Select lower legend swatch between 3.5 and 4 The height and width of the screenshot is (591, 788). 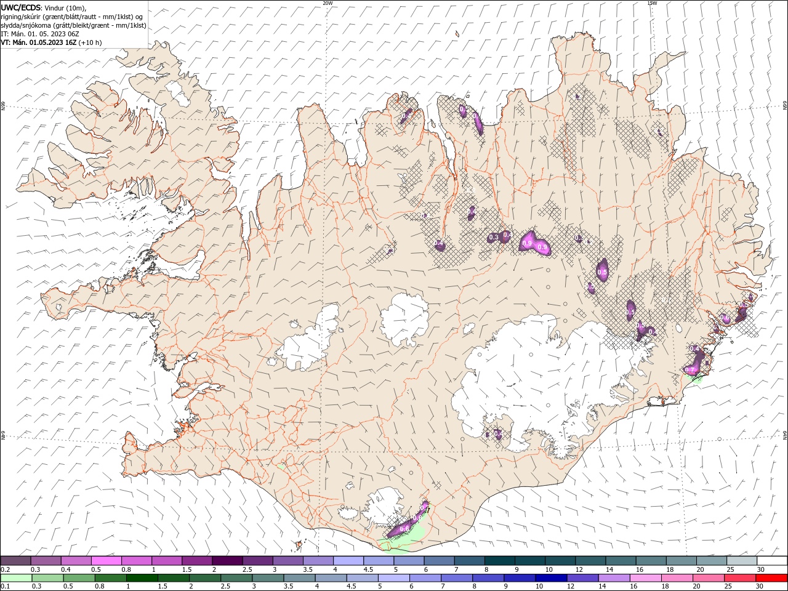point(299,578)
